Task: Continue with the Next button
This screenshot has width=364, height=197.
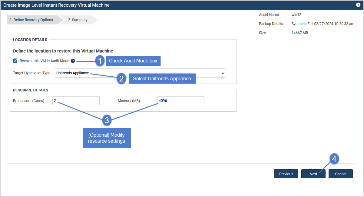Action: 313,174
